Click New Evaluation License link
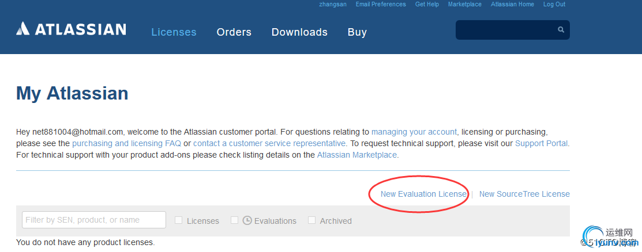642x252 pixels. [423, 194]
